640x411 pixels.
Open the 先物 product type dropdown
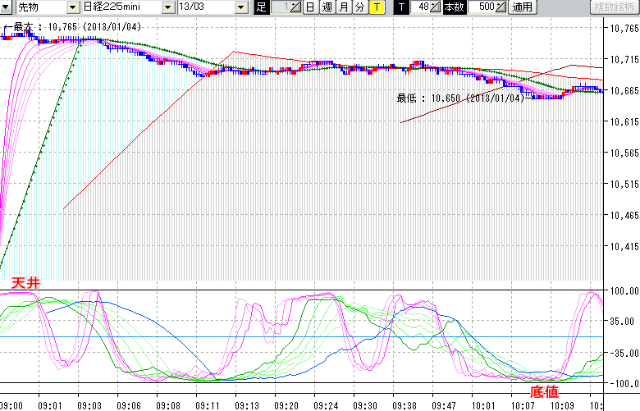pyautogui.click(x=74, y=7)
